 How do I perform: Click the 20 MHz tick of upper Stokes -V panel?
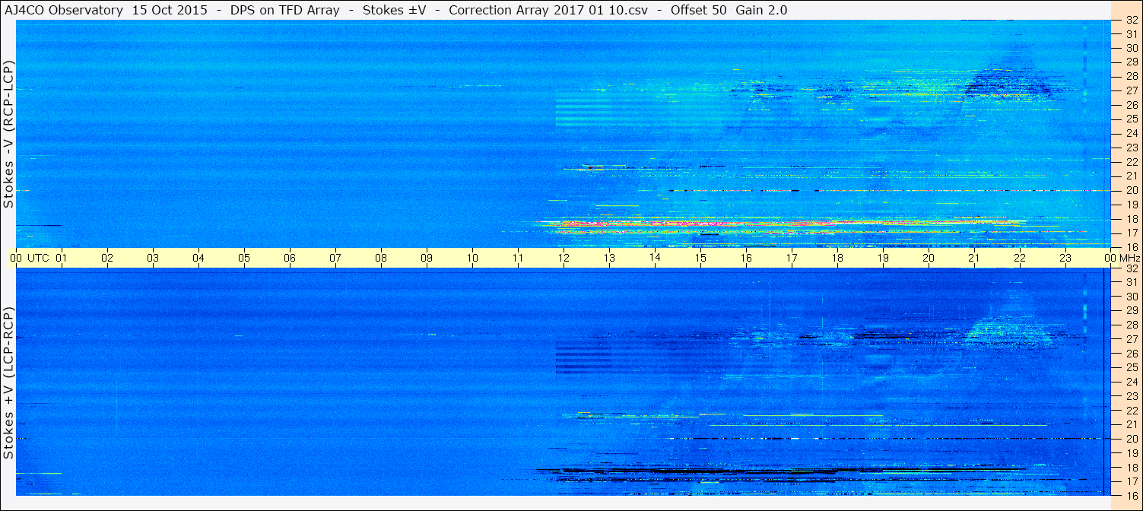point(1132,190)
